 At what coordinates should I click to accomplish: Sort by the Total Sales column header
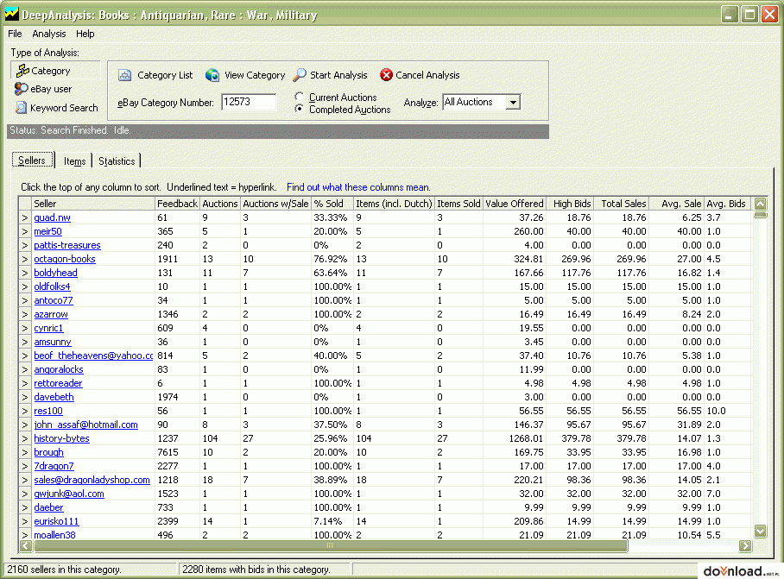[621, 204]
